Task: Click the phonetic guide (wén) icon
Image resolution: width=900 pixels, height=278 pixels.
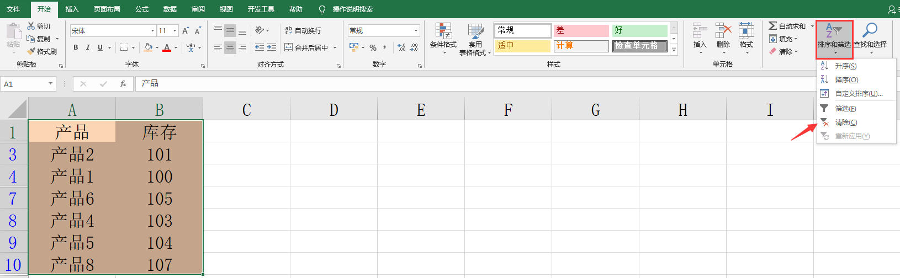Action: click(x=190, y=47)
